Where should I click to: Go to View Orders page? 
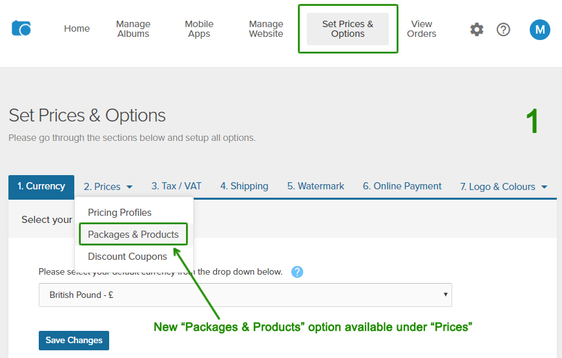421,29
